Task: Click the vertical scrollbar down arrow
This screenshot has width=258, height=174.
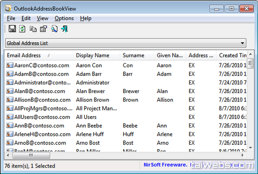Action: click(250, 148)
